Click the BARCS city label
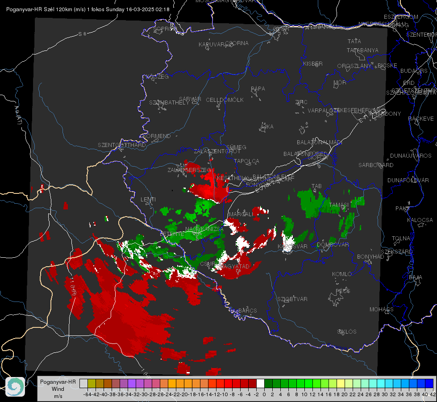 pos(247,310)
